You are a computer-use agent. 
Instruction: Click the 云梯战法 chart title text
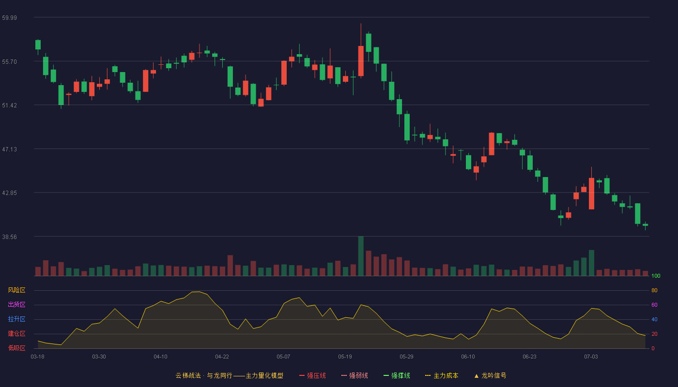click(188, 375)
